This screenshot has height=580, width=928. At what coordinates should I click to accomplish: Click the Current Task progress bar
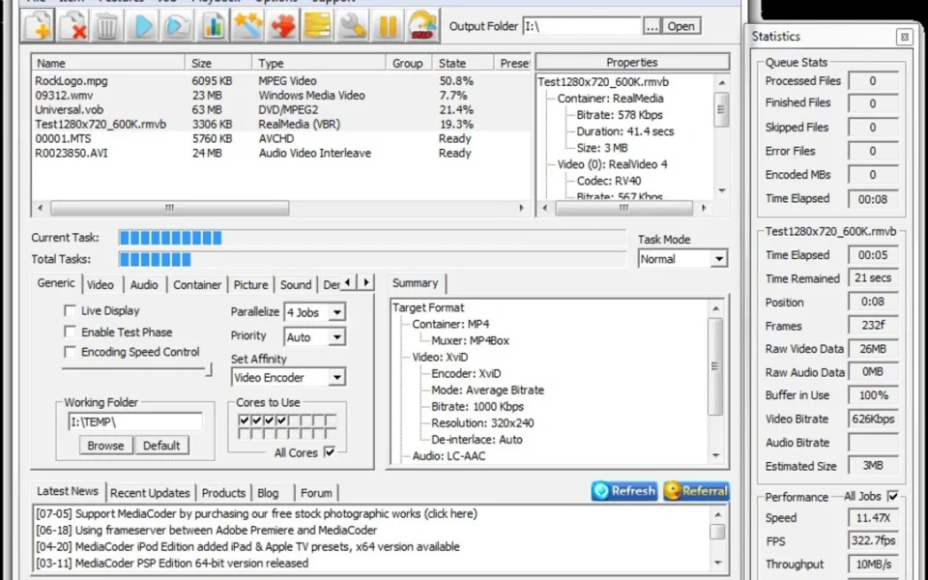click(371, 238)
